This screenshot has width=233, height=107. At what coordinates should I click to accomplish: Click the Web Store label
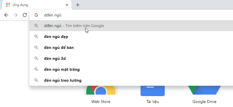pos(101,102)
